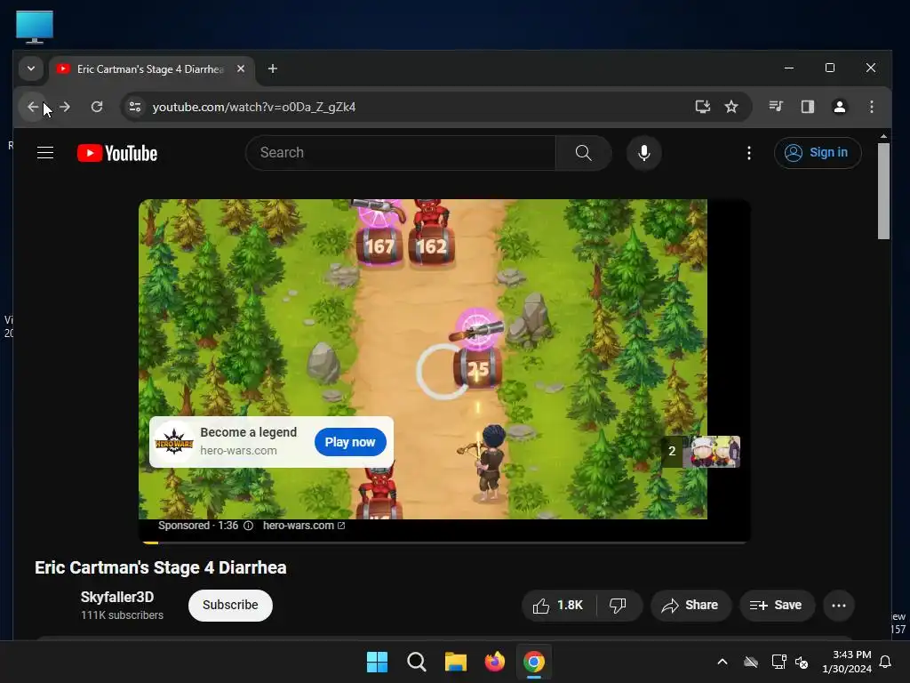
Task: Open the ad info icon next to Sponsored
Action: pos(249,526)
